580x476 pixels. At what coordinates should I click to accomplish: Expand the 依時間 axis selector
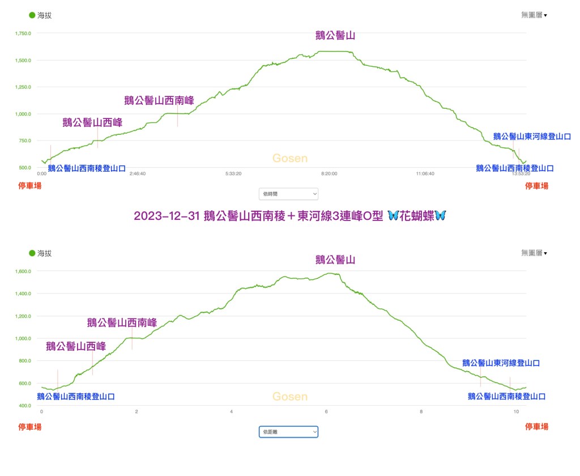(288, 194)
